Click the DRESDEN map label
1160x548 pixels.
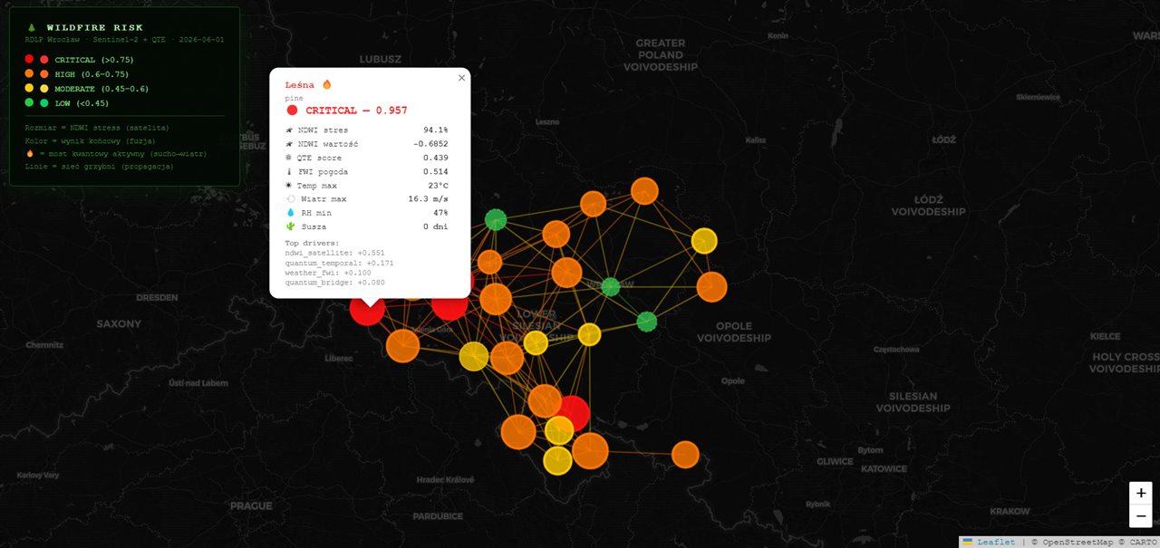point(157,297)
